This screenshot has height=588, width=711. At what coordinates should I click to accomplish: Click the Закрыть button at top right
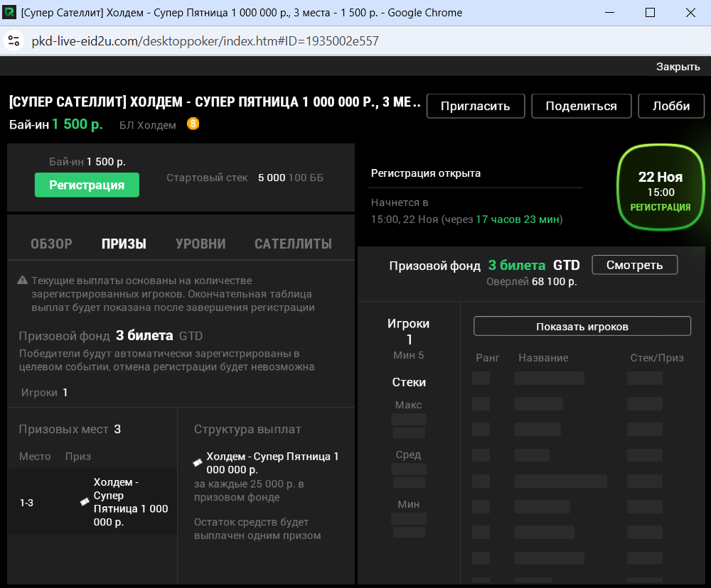click(678, 66)
